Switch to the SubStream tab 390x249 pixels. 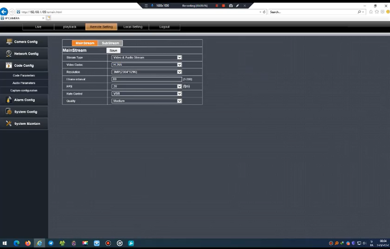point(110,43)
